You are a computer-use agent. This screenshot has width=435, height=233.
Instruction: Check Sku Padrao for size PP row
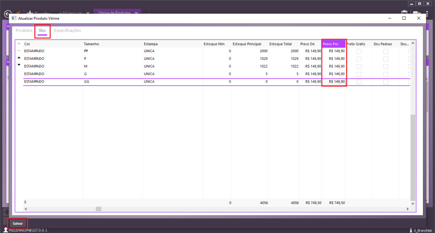click(x=386, y=51)
